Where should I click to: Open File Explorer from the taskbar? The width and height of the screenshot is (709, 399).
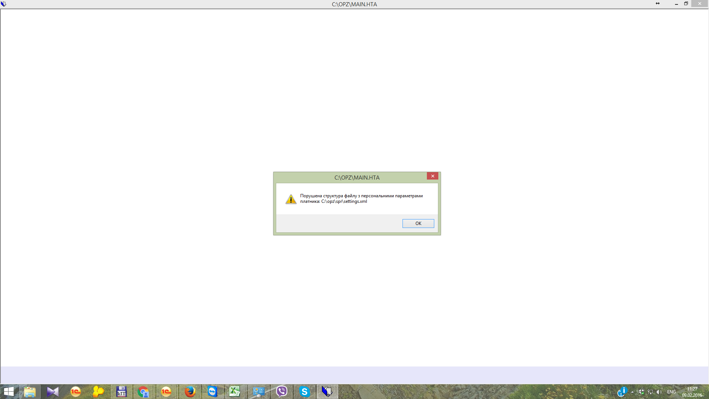coord(30,392)
